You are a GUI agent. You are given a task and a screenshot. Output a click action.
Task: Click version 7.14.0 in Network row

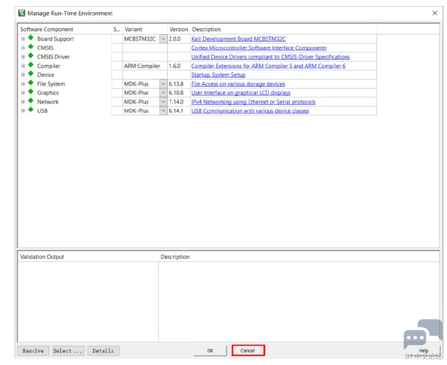pyautogui.click(x=176, y=102)
